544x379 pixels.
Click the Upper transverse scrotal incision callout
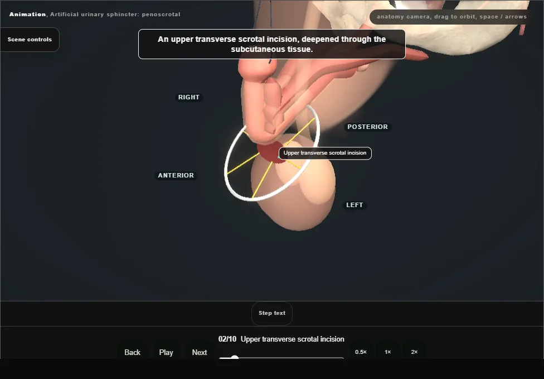tap(325, 153)
